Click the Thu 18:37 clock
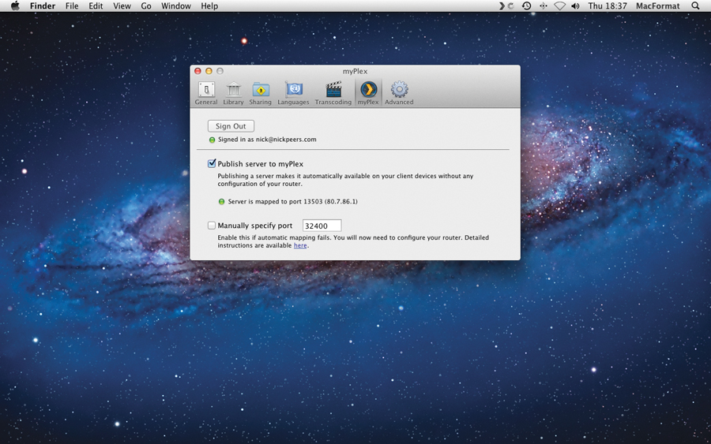This screenshot has height=444, width=711. click(608, 6)
